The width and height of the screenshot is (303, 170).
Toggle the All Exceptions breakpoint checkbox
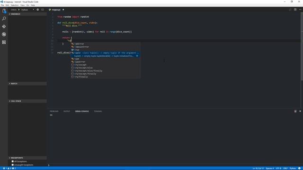tap(13, 161)
